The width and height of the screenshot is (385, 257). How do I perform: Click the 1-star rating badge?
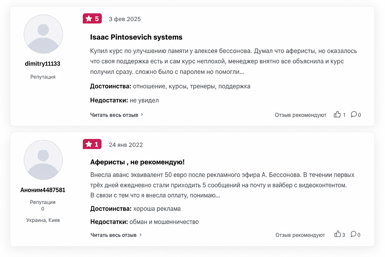pos(92,144)
